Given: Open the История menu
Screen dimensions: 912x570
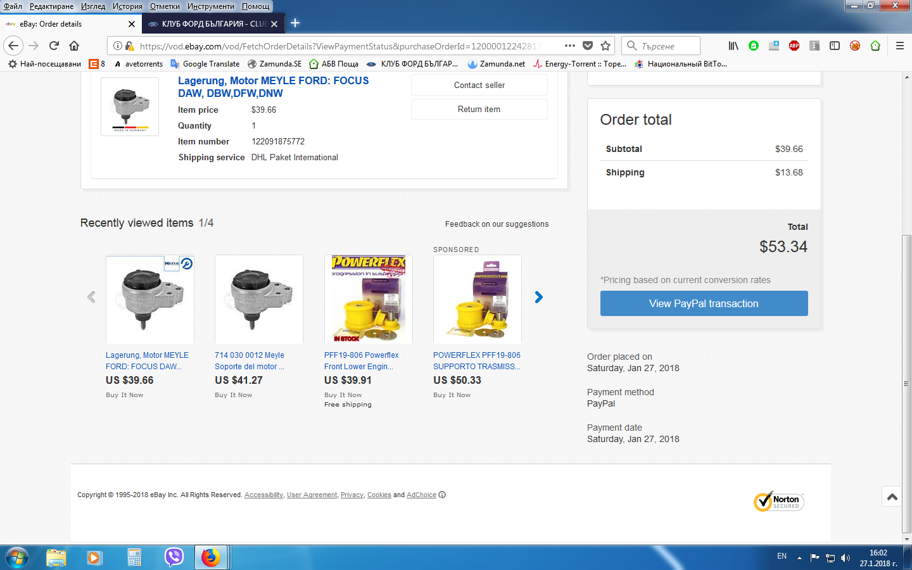Looking at the screenshot, I should point(127,6).
